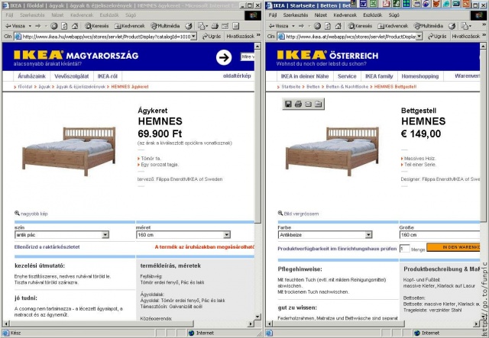This screenshot has width=489, height=338.
Task: Click the HEMNES bed image on Austrian page
Action: coord(332,151)
